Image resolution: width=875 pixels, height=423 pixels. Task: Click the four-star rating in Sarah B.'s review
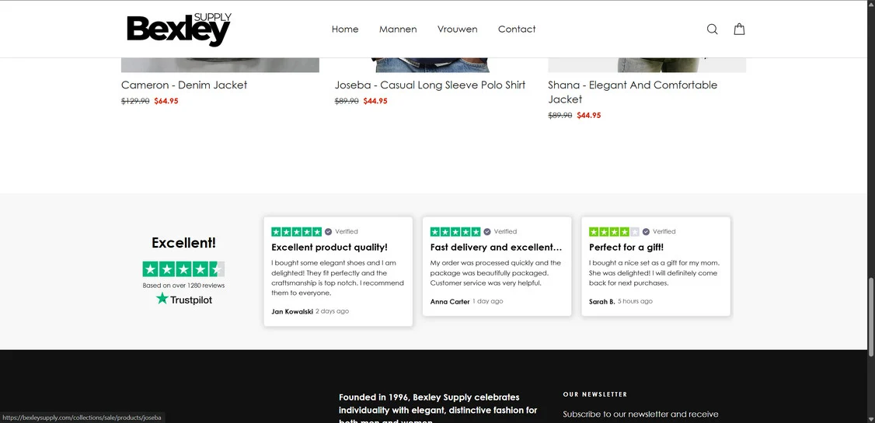pos(614,231)
